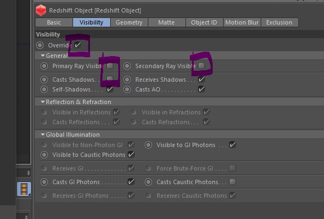Viewport: 324px width, 219px height.
Task: Switch to the Motion Blur tab
Action: pyautogui.click(x=242, y=22)
